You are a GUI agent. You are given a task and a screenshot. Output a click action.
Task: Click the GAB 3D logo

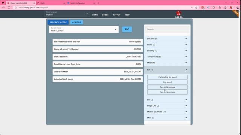coord(179,14)
